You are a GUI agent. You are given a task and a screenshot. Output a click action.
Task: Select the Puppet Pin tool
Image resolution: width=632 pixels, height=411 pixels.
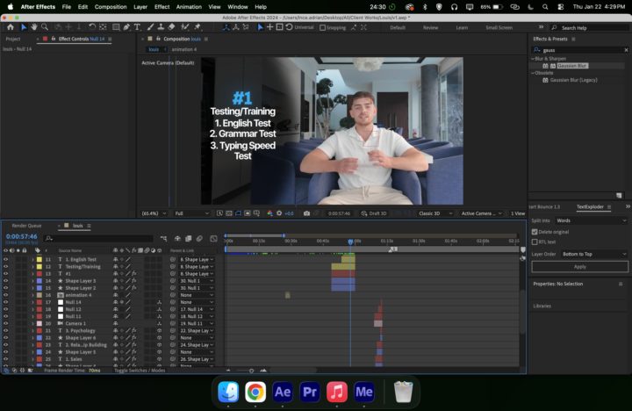[x=196, y=27]
